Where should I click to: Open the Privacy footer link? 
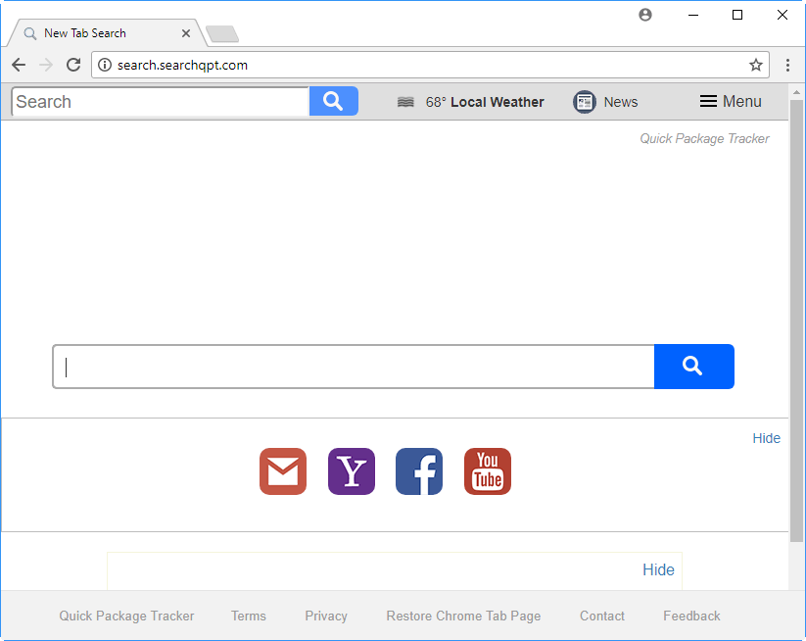[326, 616]
